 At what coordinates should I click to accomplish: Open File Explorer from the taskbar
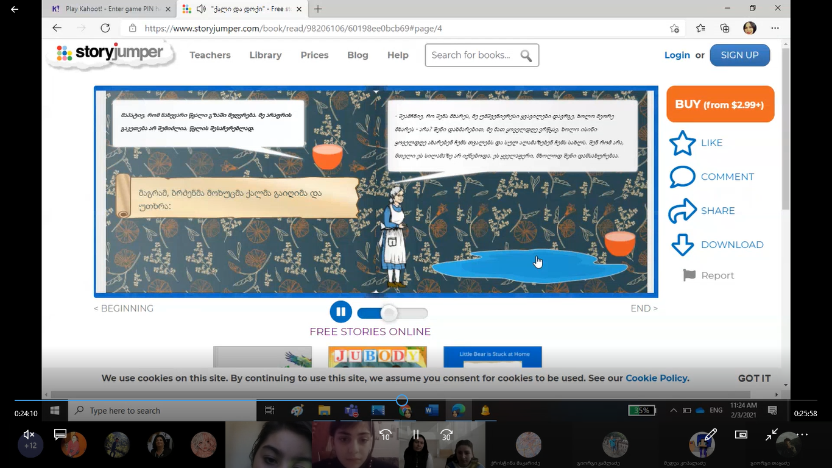pos(323,411)
